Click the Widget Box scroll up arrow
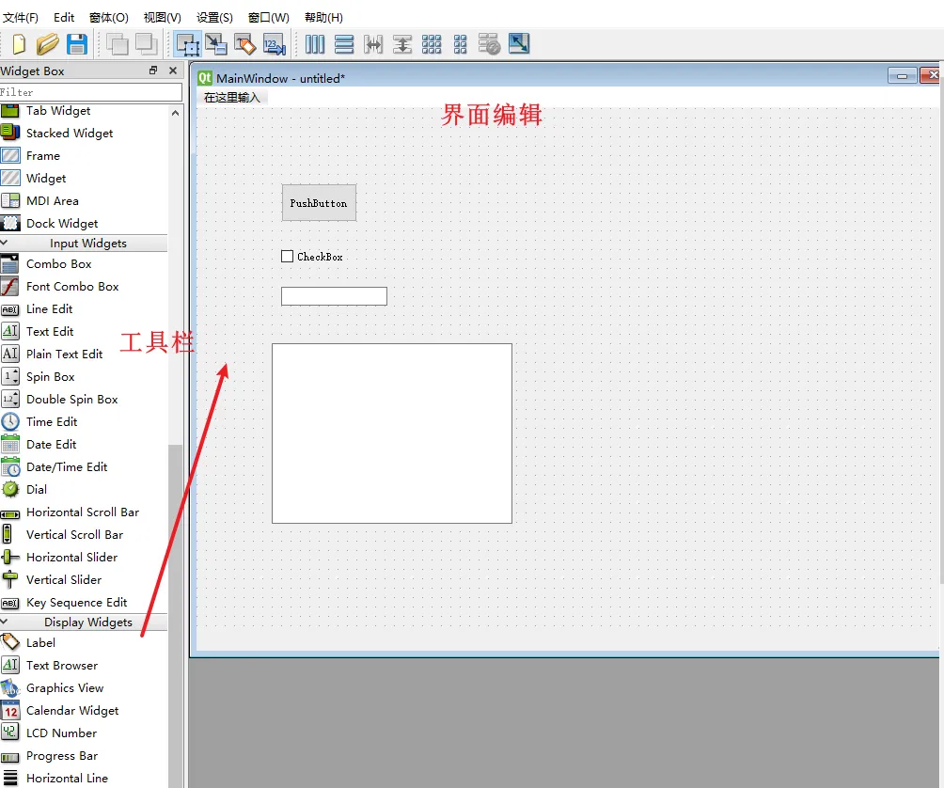The height and width of the screenshot is (788, 944). coord(175,113)
